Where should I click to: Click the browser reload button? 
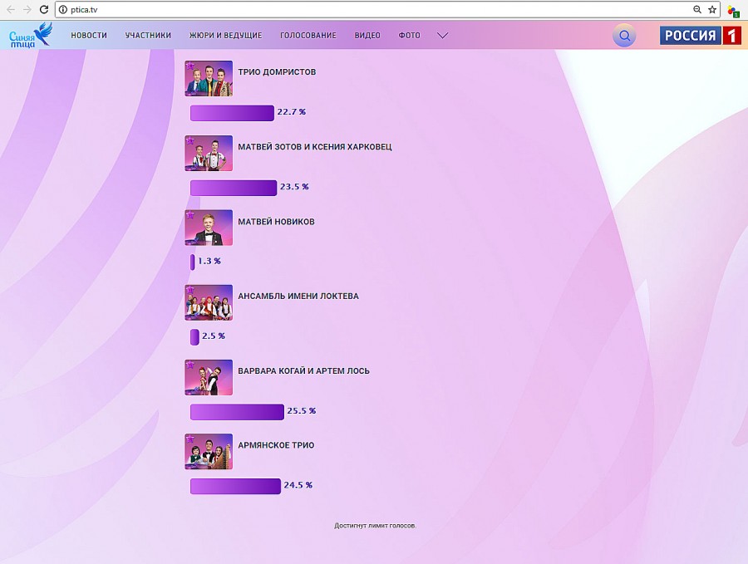tap(44, 9)
